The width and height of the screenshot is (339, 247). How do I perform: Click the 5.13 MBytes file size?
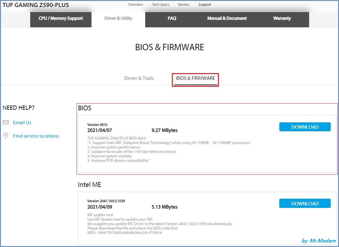click(164, 207)
